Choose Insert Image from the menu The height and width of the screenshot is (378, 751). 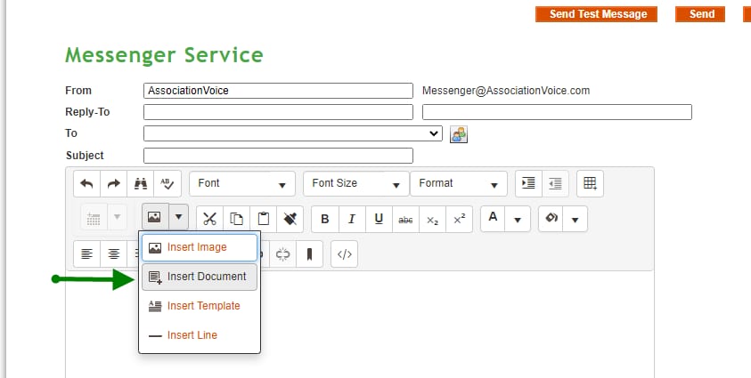tap(200, 247)
